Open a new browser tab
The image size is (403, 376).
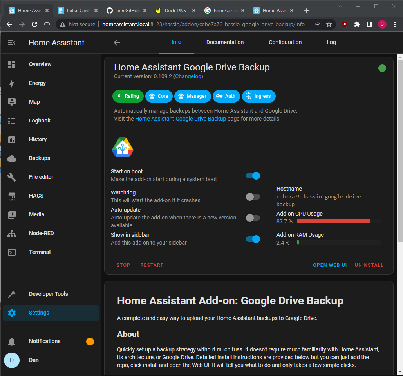point(306,11)
